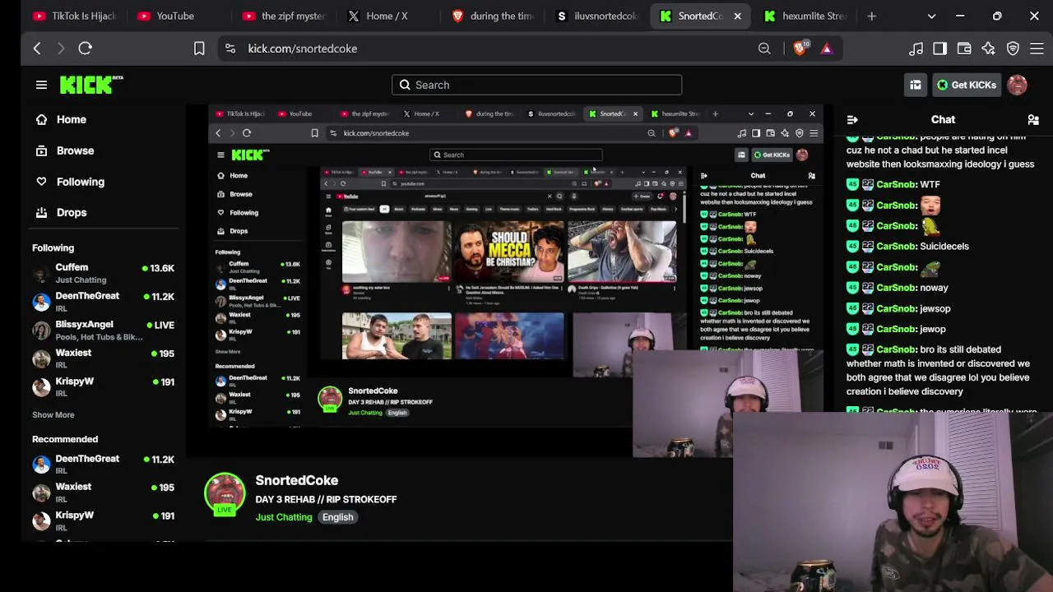This screenshot has width=1053, height=592.
Task: Toggle the browser sidebar panel icon
Action: (x=939, y=49)
